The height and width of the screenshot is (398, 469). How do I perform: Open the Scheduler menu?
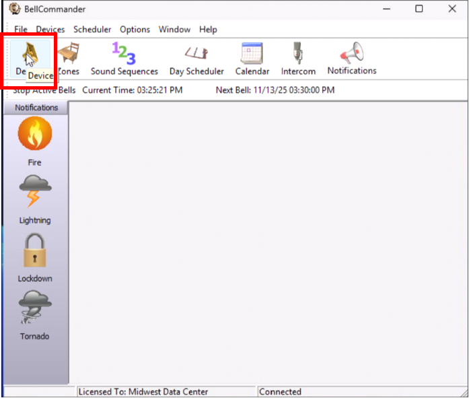pos(92,30)
